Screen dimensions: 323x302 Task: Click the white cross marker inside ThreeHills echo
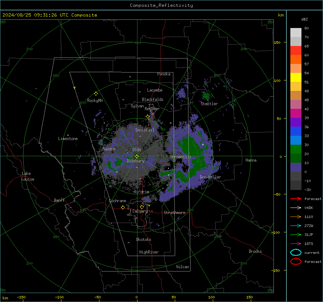[203, 144]
